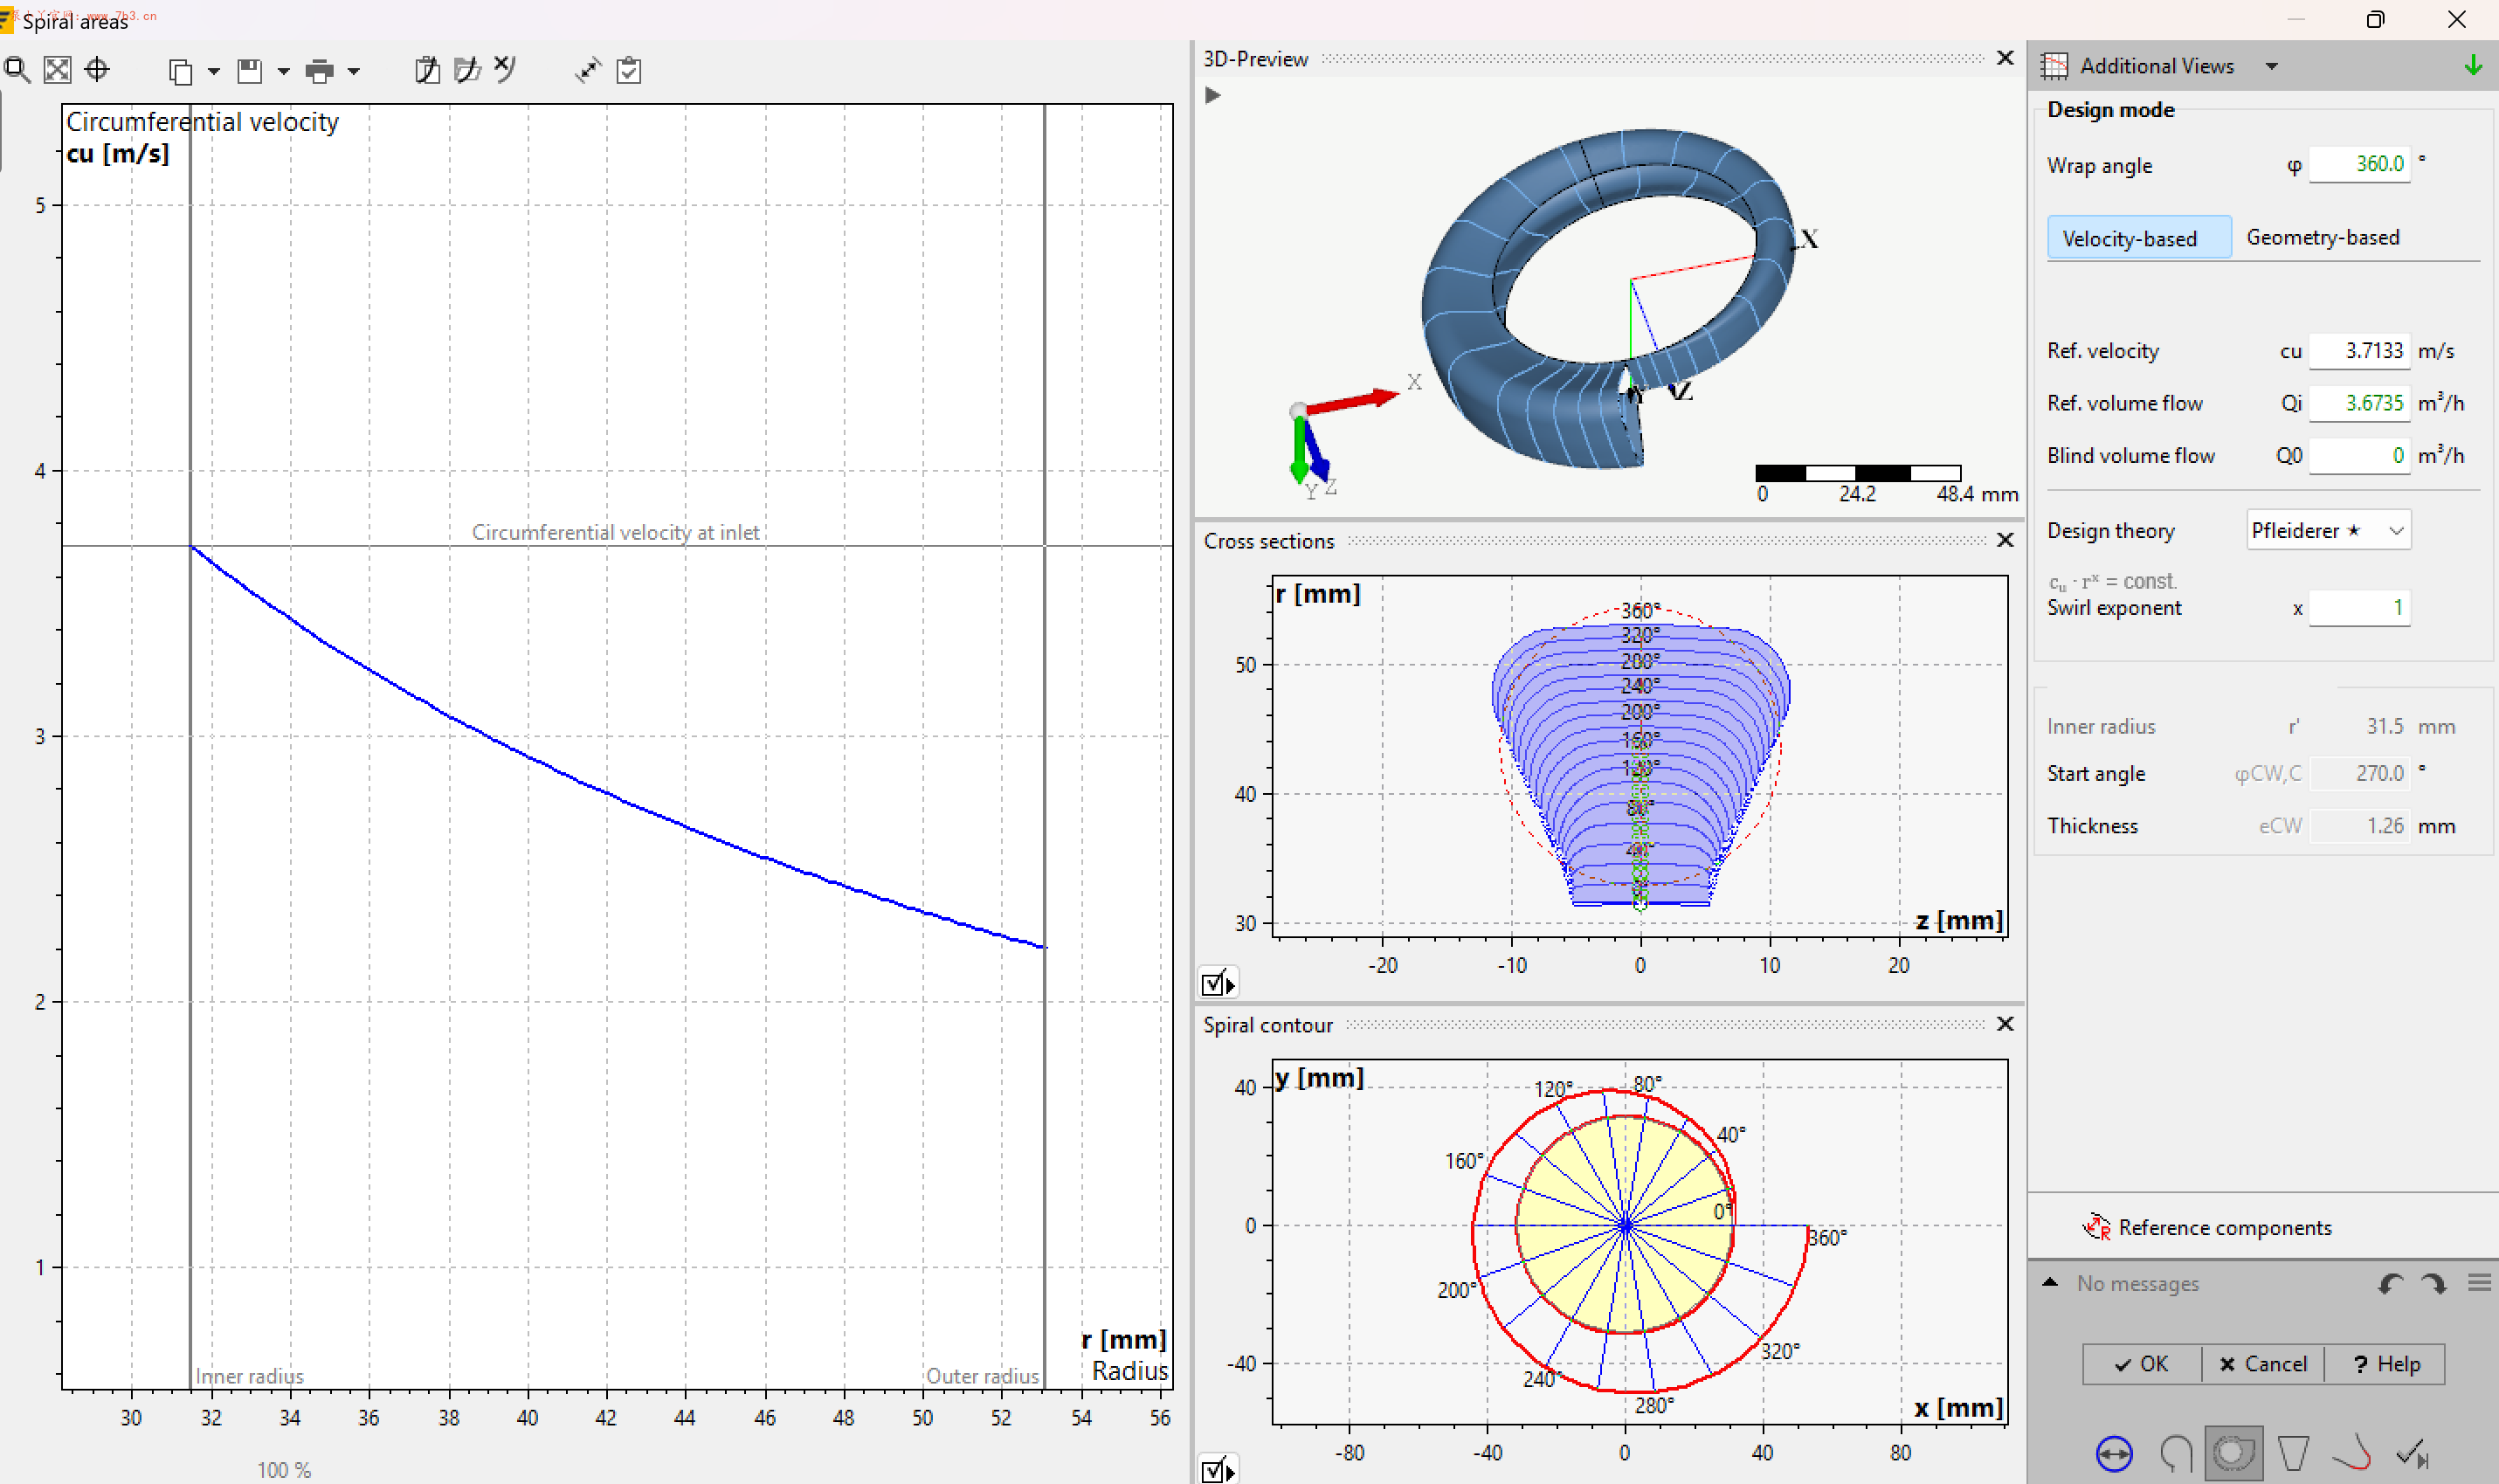The image size is (2499, 1484).
Task: Activate the zoom window magnifier tool
Action: [x=17, y=70]
